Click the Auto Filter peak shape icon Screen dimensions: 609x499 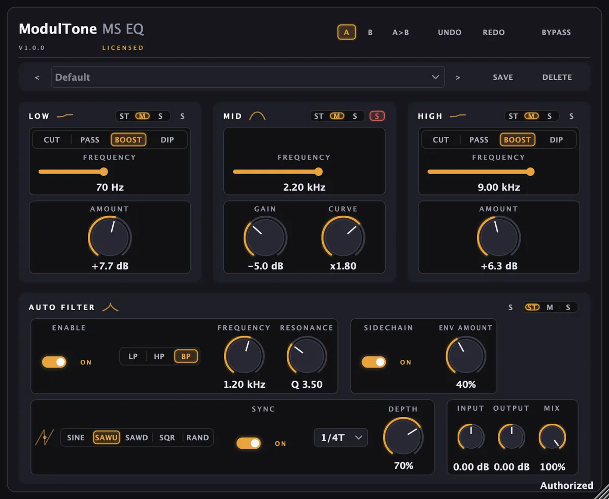(x=111, y=307)
